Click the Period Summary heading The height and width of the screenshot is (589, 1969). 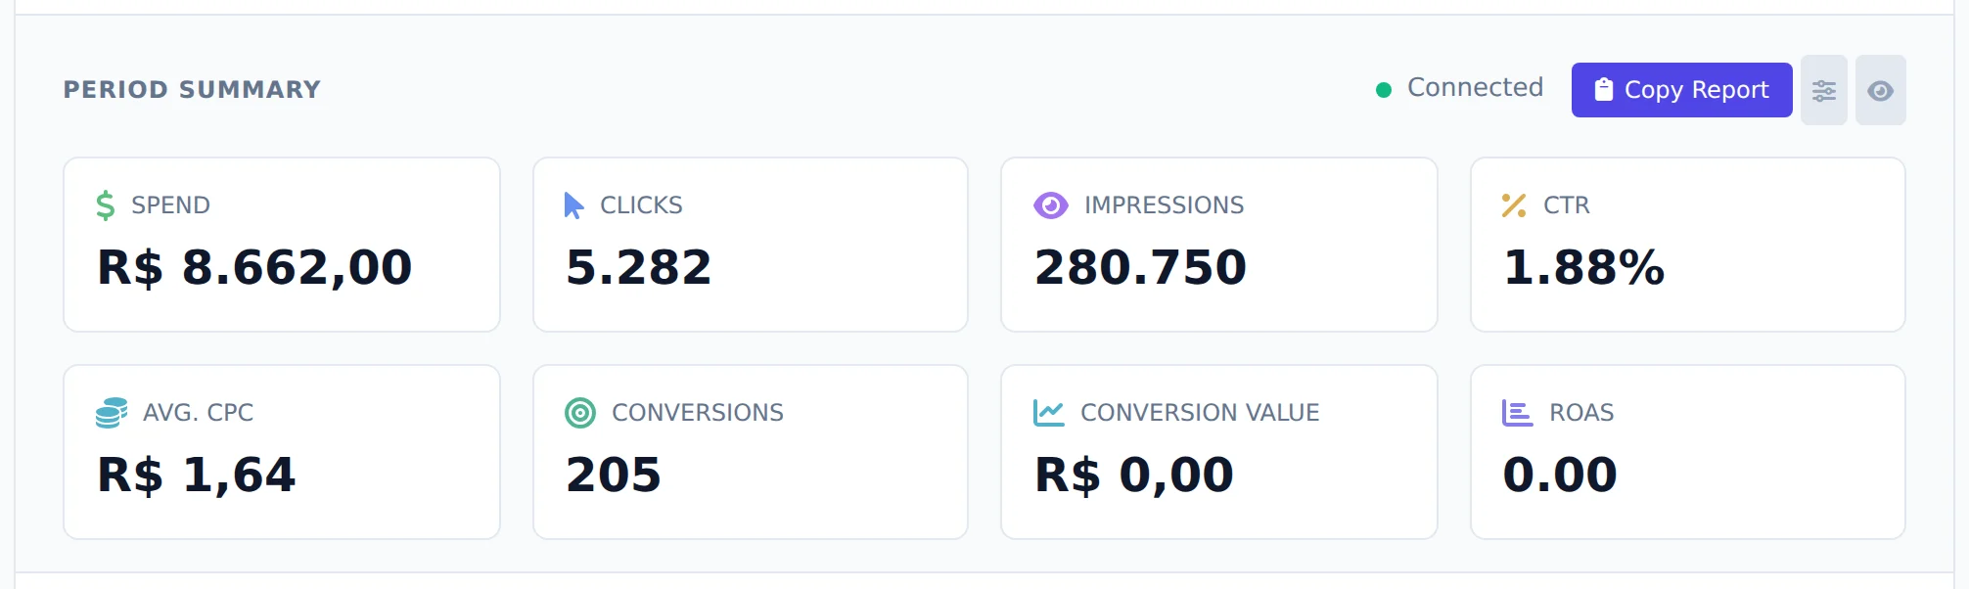(x=192, y=89)
